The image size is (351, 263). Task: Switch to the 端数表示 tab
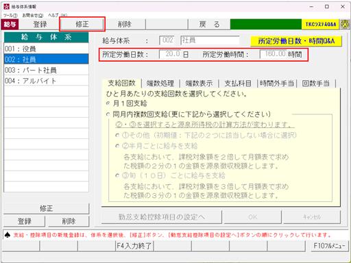click(199, 84)
